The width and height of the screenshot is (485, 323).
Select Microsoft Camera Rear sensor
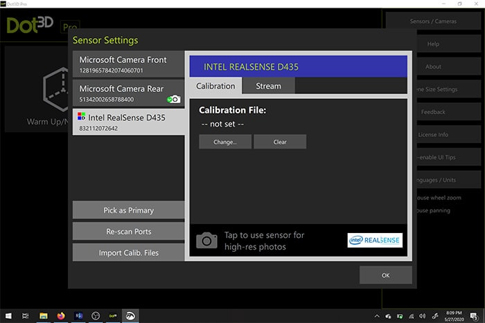coord(128,93)
